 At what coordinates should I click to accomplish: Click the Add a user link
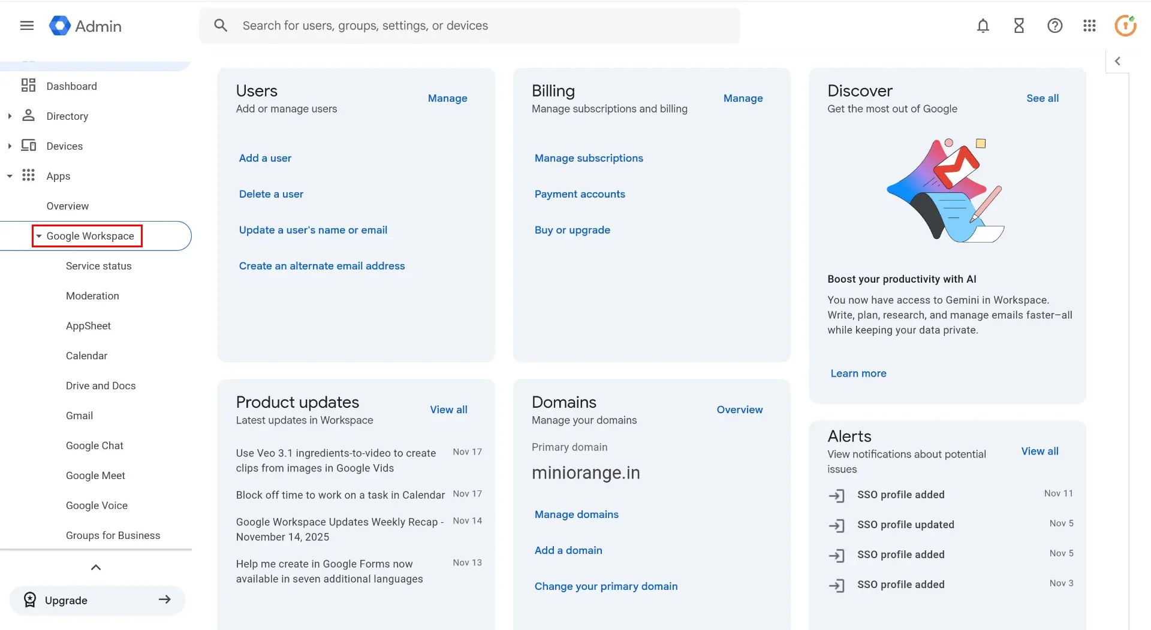tap(265, 157)
